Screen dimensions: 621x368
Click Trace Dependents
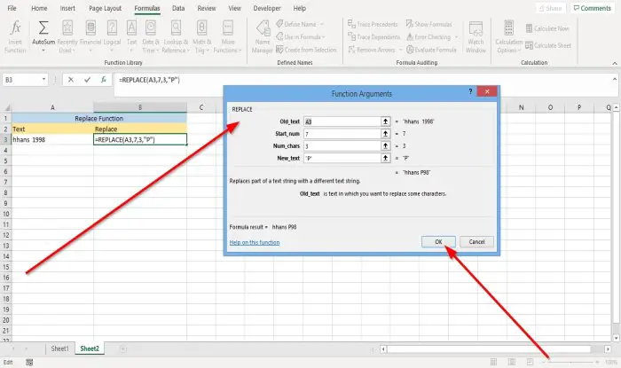pyautogui.click(x=374, y=37)
